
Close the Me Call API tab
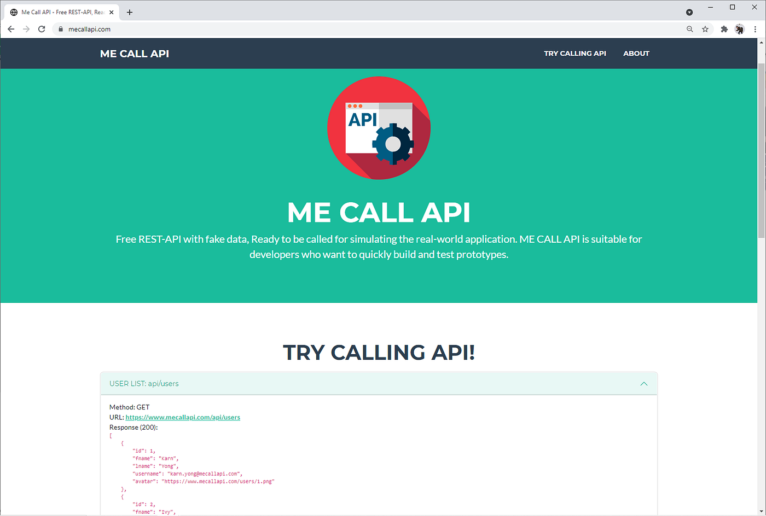112,12
